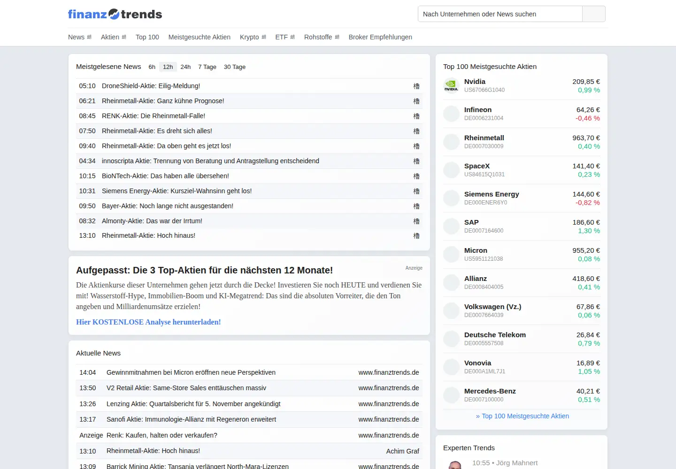Click icon at end of Bayer-Aktie row

point(416,206)
